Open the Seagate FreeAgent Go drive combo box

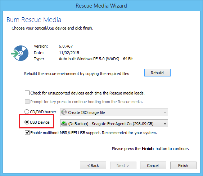(x=114, y=123)
